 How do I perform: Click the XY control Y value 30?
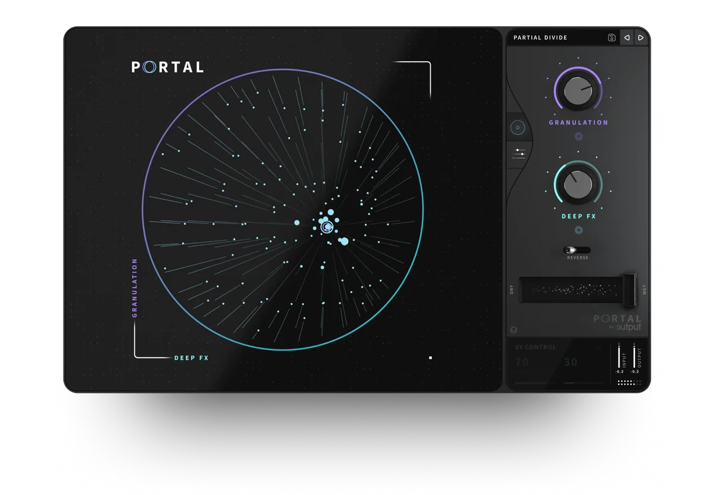(570, 362)
